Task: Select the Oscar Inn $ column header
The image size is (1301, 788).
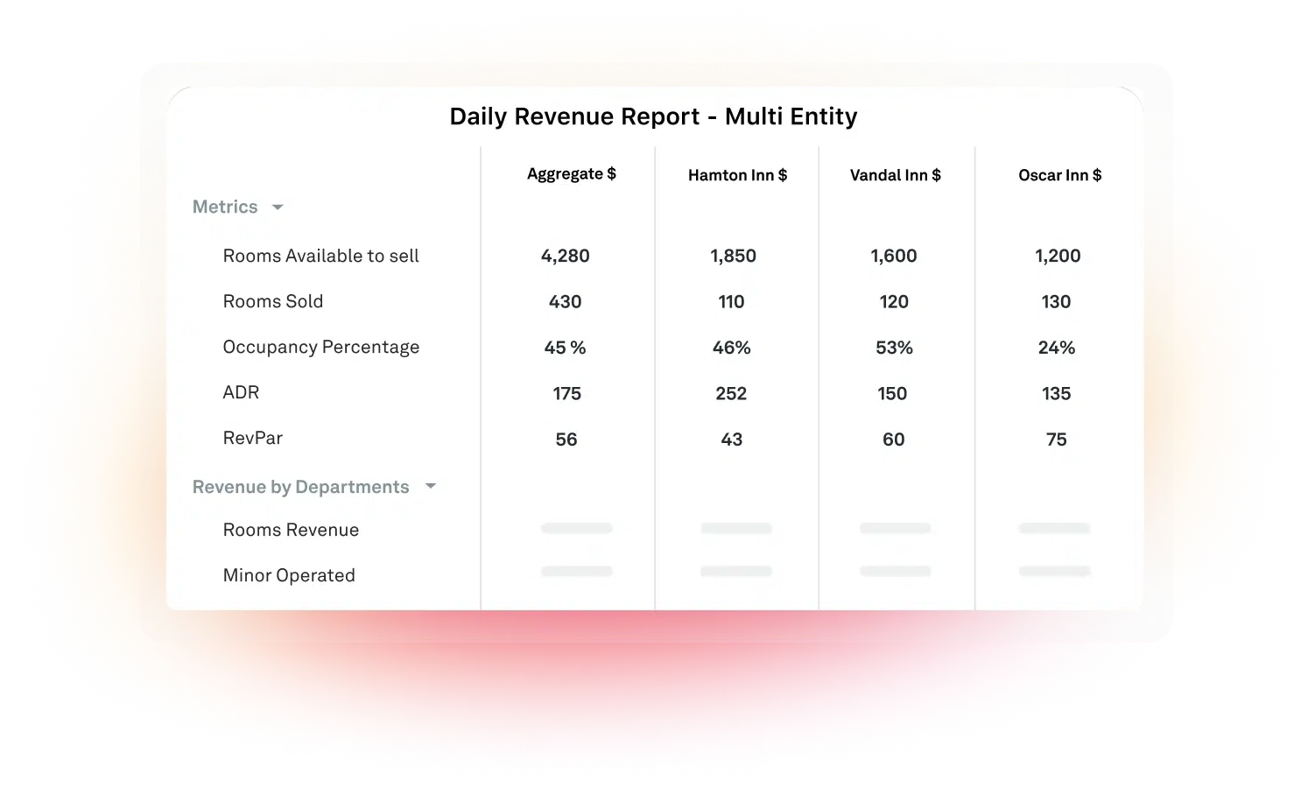Action: click(1058, 174)
